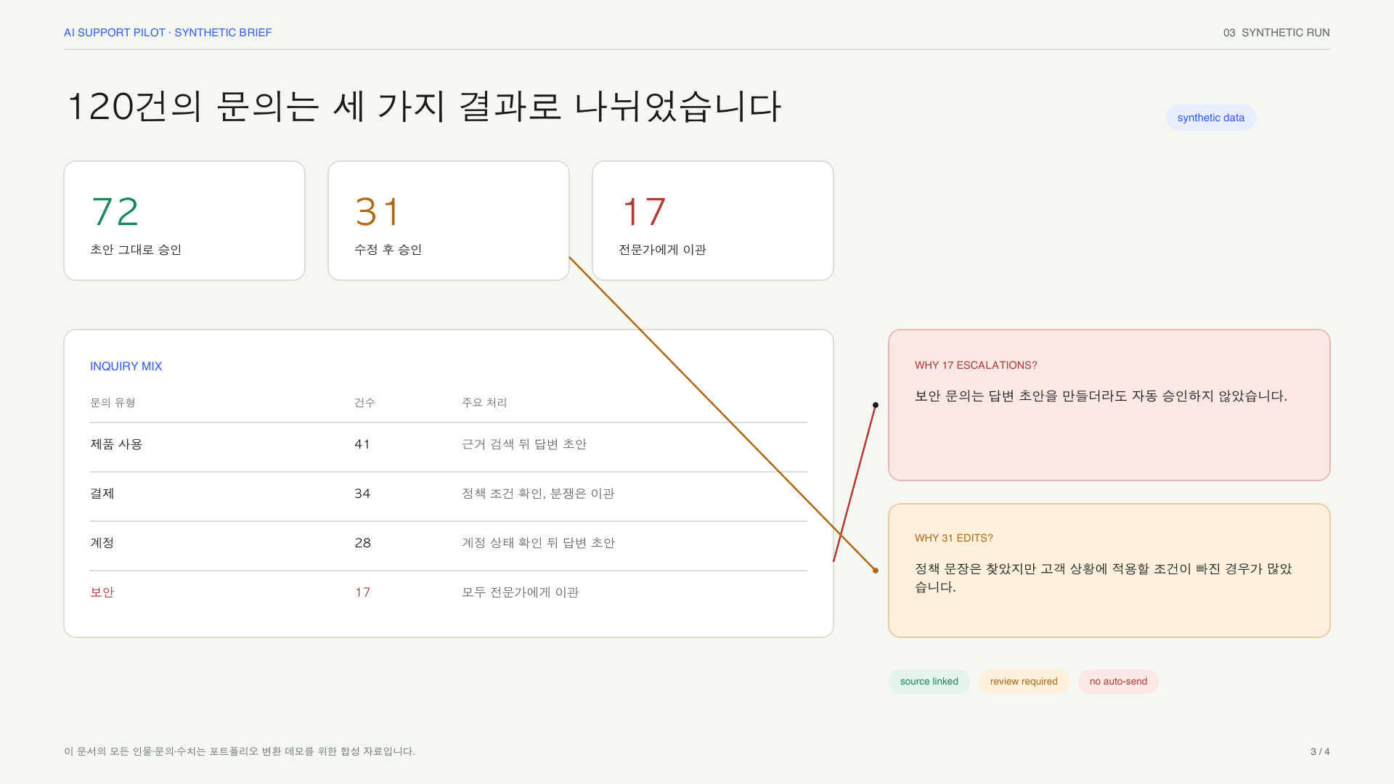This screenshot has height=784, width=1394.
Task: Open the 31 수정 후 승인 card
Action: pyautogui.click(x=449, y=221)
